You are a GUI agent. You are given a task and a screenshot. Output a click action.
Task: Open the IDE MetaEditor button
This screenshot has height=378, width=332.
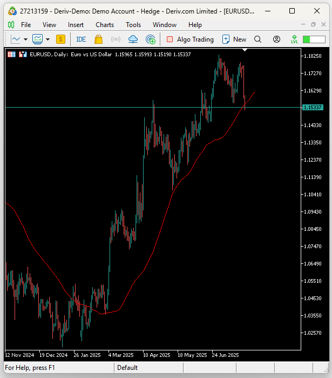(81, 39)
